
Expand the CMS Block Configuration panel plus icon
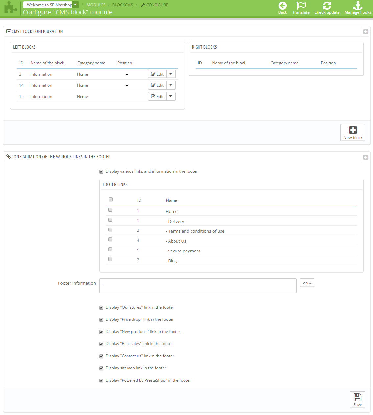(x=366, y=32)
